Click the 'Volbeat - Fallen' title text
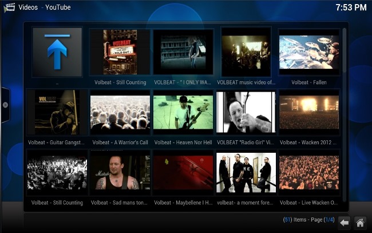 click(x=309, y=82)
